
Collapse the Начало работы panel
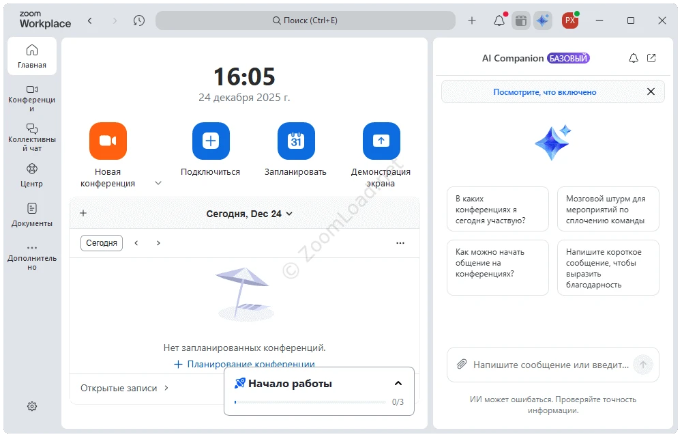(x=398, y=384)
